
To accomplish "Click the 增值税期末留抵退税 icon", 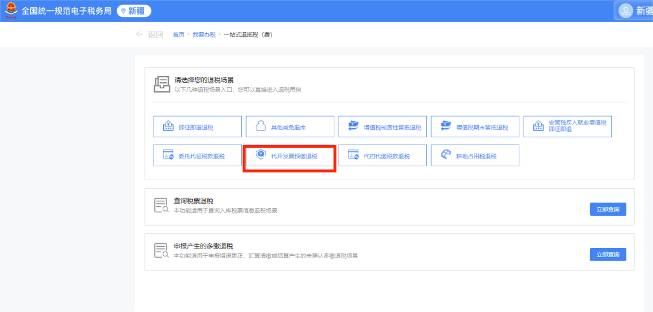I will point(446,126).
